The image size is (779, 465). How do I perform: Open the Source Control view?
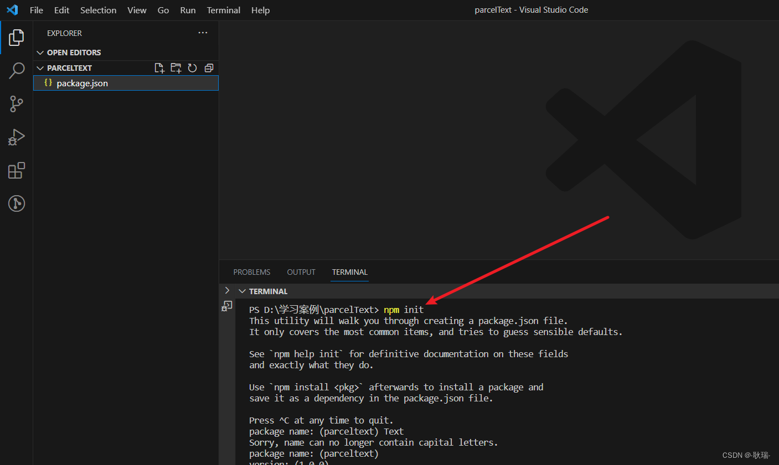coord(17,104)
